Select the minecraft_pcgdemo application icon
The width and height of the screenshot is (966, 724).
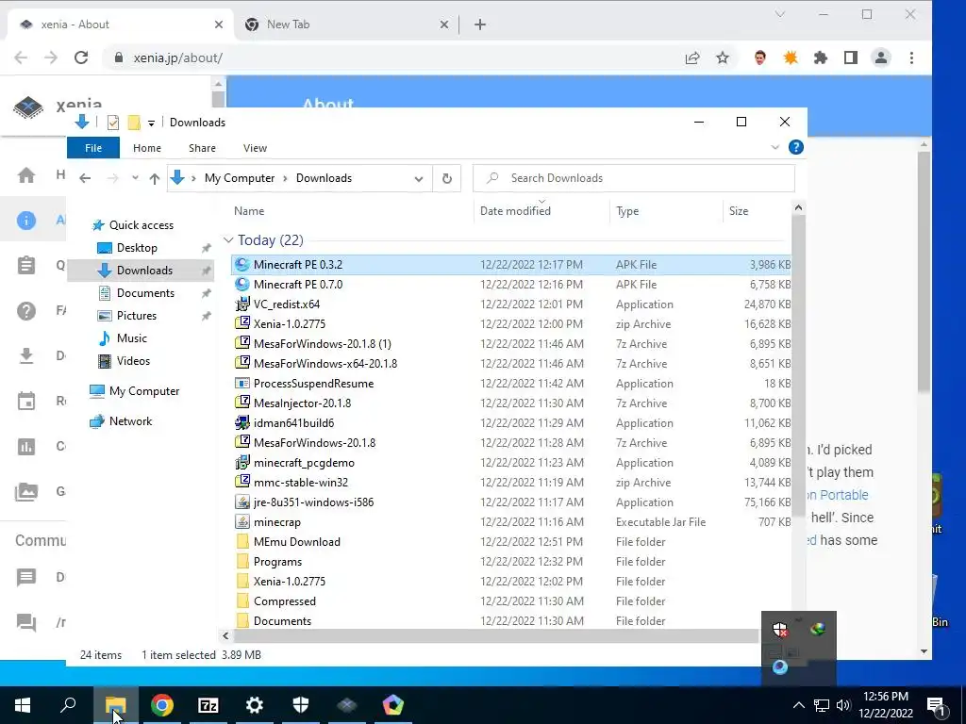pyautogui.click(x=242, y=462)
